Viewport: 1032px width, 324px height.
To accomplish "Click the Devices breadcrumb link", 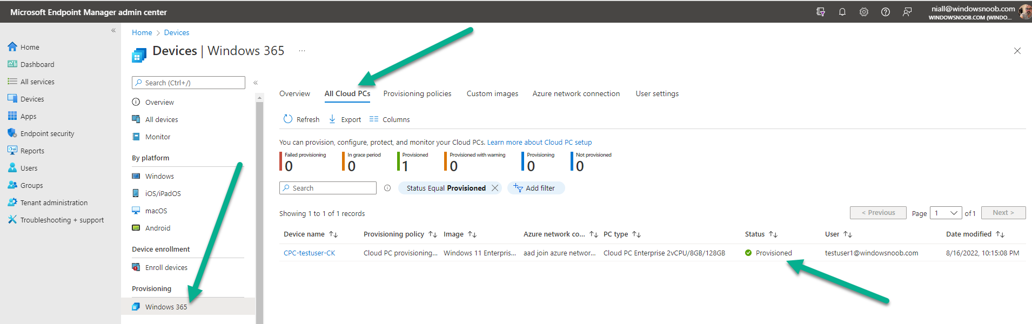I will point(177,32).
